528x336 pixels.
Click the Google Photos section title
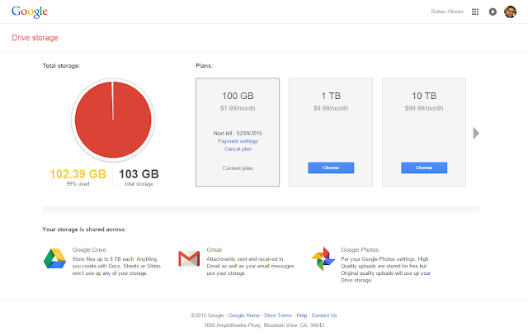pyautogui.click(x=360, y=249)
